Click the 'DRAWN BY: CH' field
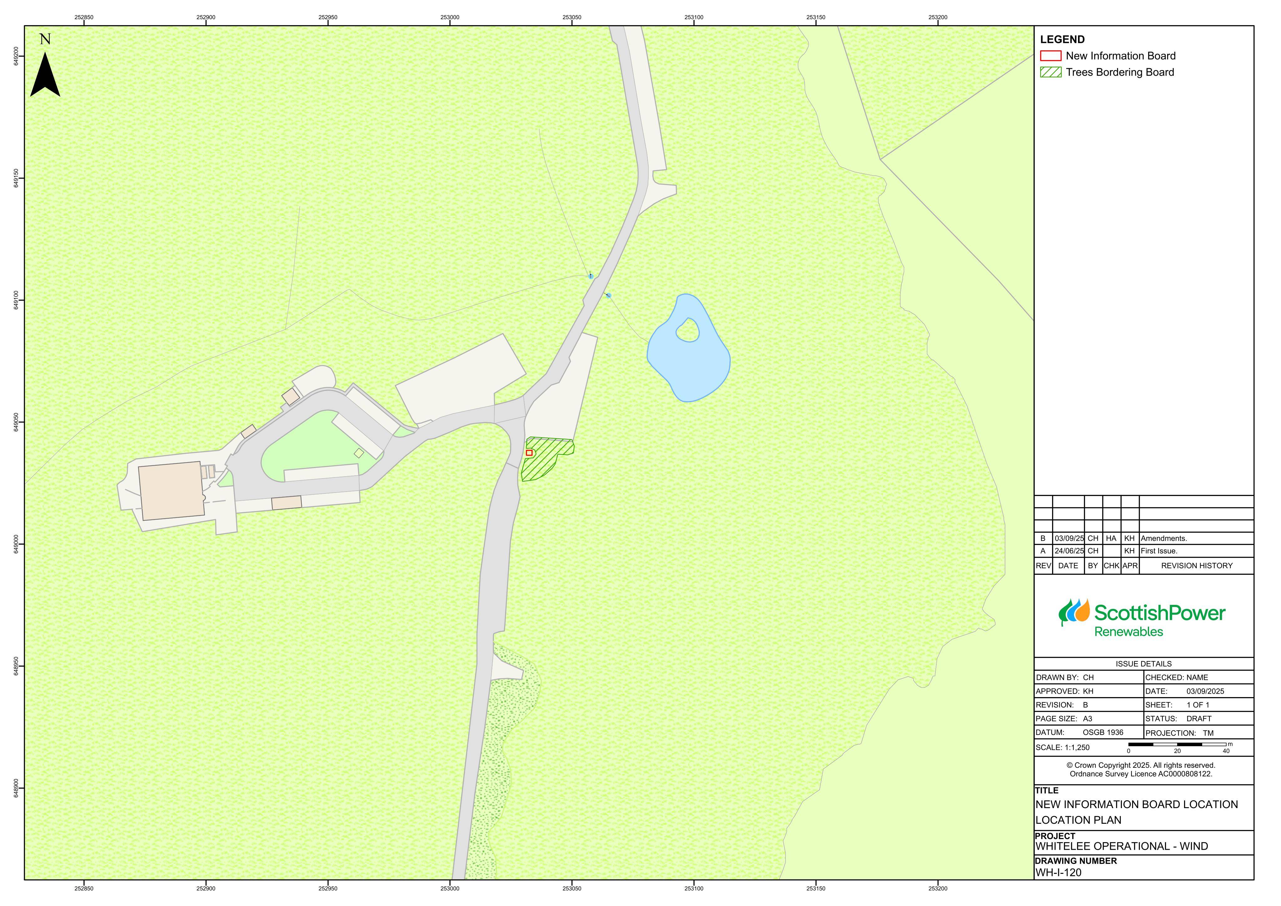Image resolution: width=1281 pixels, height=906 pixels. [x=1089, y=677]
